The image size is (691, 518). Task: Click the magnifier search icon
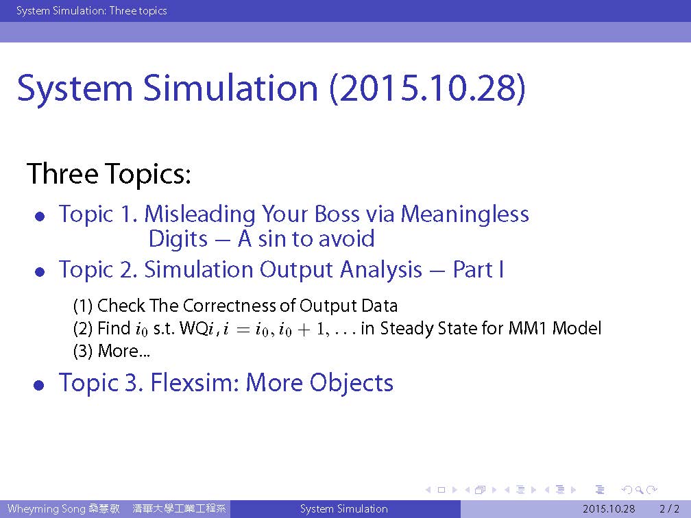pos(639,490)
